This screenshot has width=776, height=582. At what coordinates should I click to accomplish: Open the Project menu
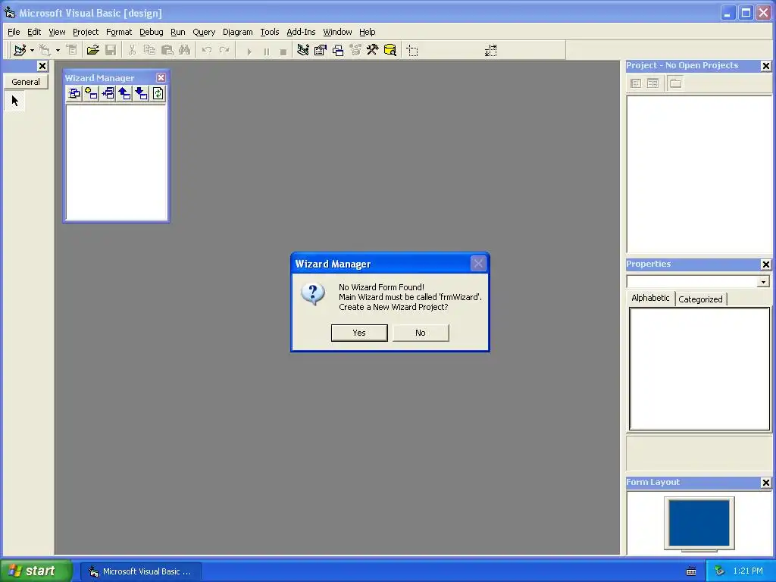[x=86, y=32]
